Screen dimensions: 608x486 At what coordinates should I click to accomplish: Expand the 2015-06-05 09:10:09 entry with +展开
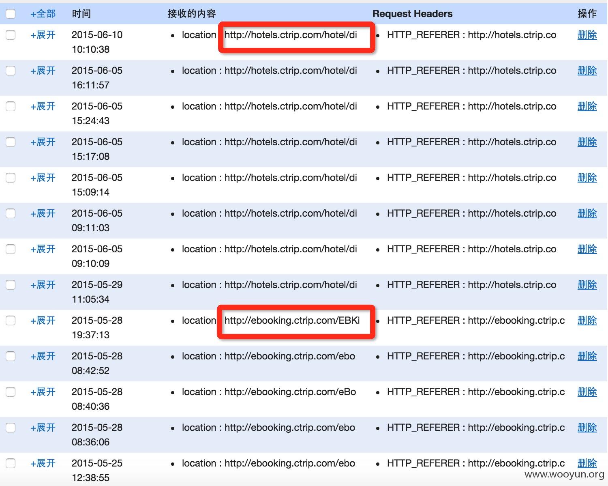43,249
